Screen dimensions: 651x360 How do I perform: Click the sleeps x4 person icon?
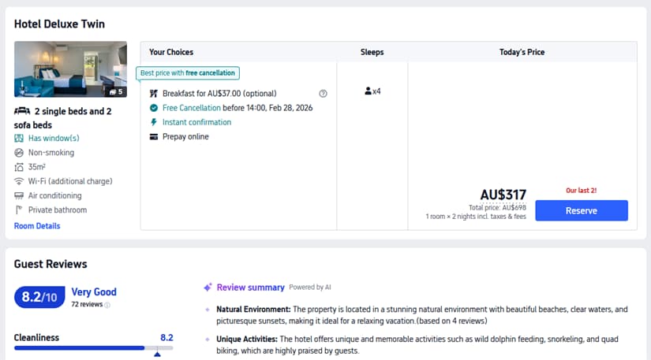(x=368, y=91)
